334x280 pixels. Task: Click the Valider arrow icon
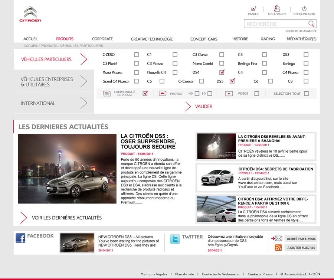[x=188, y=106]
